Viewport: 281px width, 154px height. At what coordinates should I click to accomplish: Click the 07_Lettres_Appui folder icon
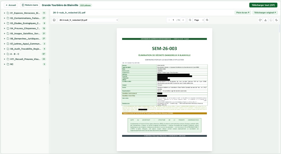8,44
